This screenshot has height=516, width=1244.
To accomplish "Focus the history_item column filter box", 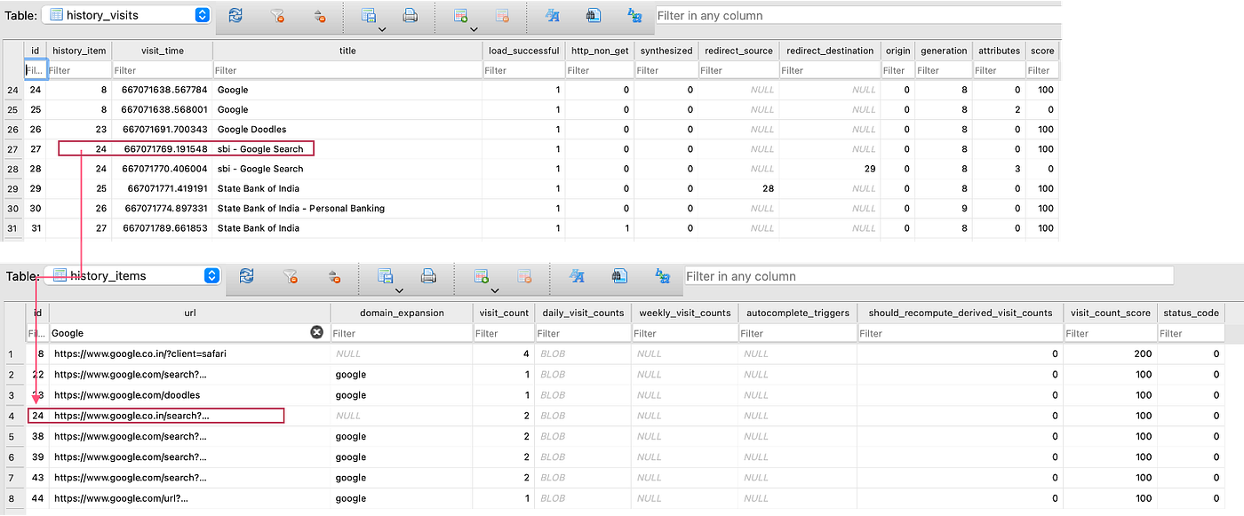I will tap(78, 70).
